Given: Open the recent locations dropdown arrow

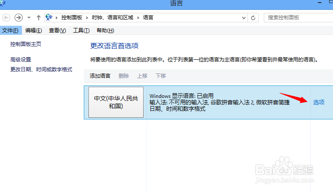Looking at the screenshot, I should pos(29,18).
